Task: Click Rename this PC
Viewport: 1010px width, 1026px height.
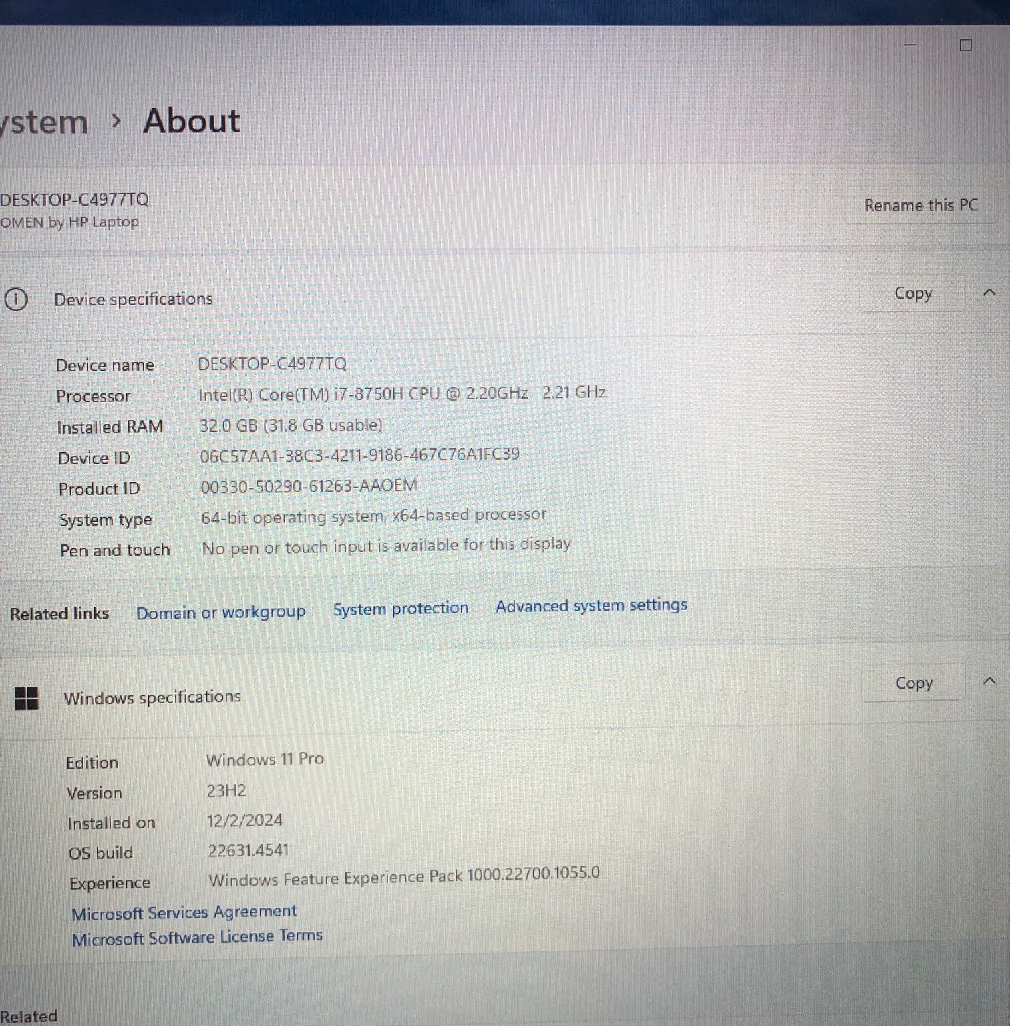Action: (x=921, y=205)
